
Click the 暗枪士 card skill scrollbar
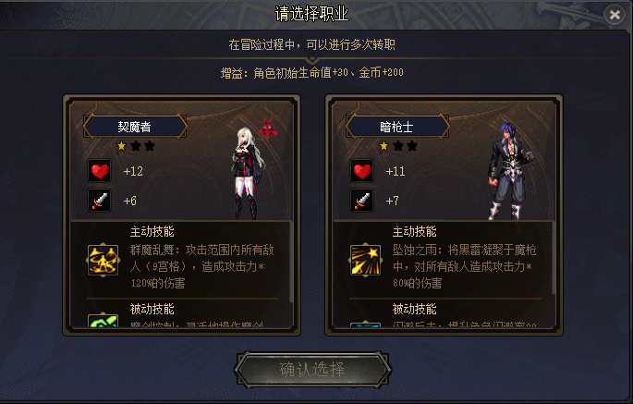(x=554, y=259)
